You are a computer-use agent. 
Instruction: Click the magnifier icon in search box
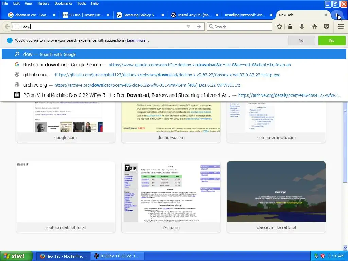tap(211, 27)
